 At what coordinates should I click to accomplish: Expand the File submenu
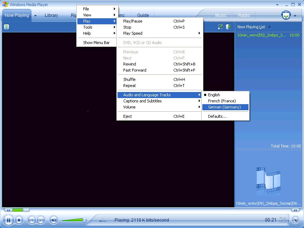tap(97, 9)
